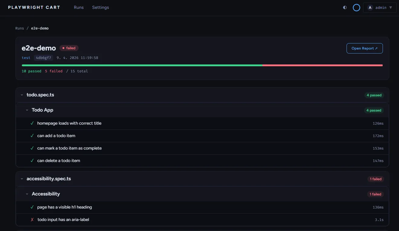Open the Runs page from the navbar
399x231 pixels.
point(79,7)
